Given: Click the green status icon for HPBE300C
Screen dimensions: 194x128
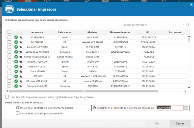Looking at the screenshot, I should (x=16, y=76).
